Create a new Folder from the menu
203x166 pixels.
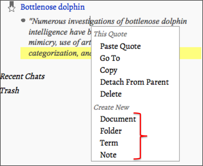[x=111, y=131]
